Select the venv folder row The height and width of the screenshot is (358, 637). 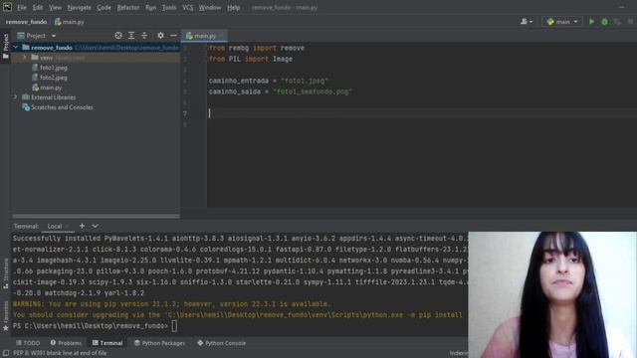click(96, 58)
